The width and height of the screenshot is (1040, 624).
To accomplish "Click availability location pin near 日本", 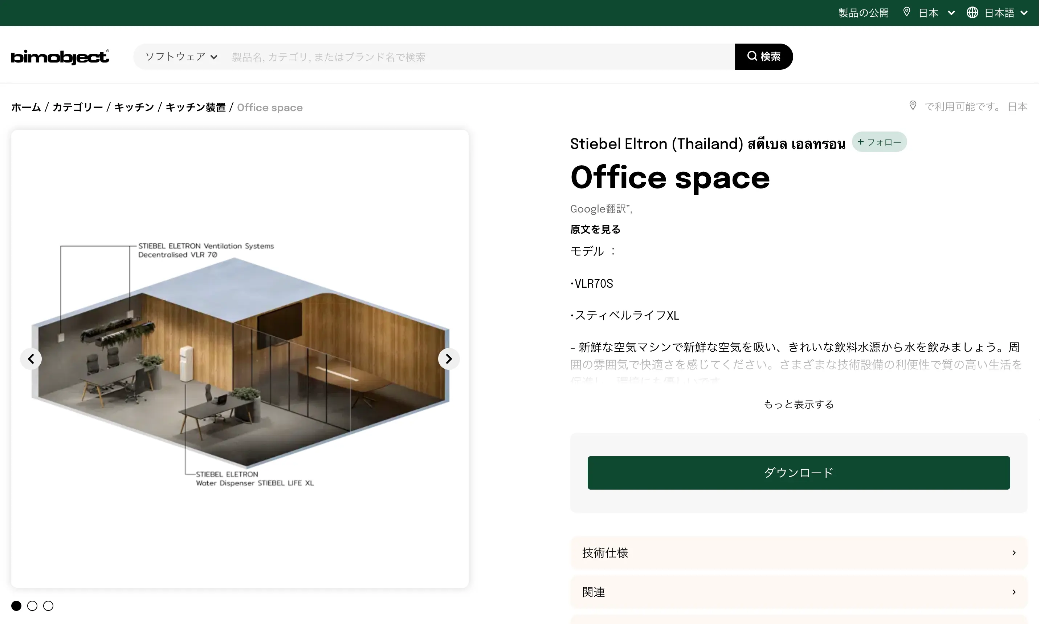I will click(913, 106).
